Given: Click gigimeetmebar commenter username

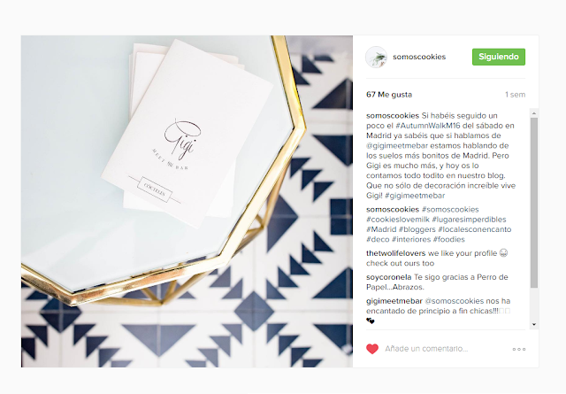Looking at the screenshot, I should (x=394, y=301).
